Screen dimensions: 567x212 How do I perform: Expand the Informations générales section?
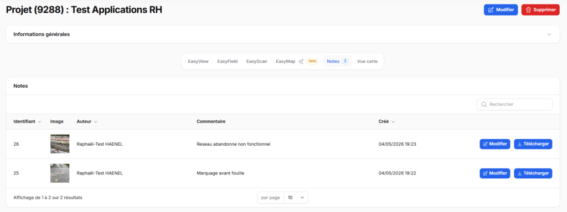click(283, 34)
